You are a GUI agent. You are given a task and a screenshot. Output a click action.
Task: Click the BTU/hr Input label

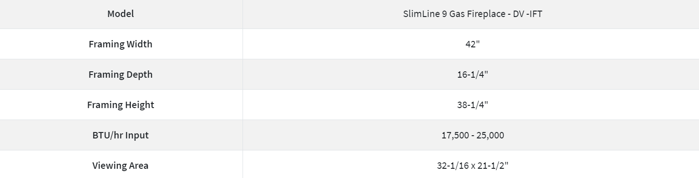coord(121,135)
